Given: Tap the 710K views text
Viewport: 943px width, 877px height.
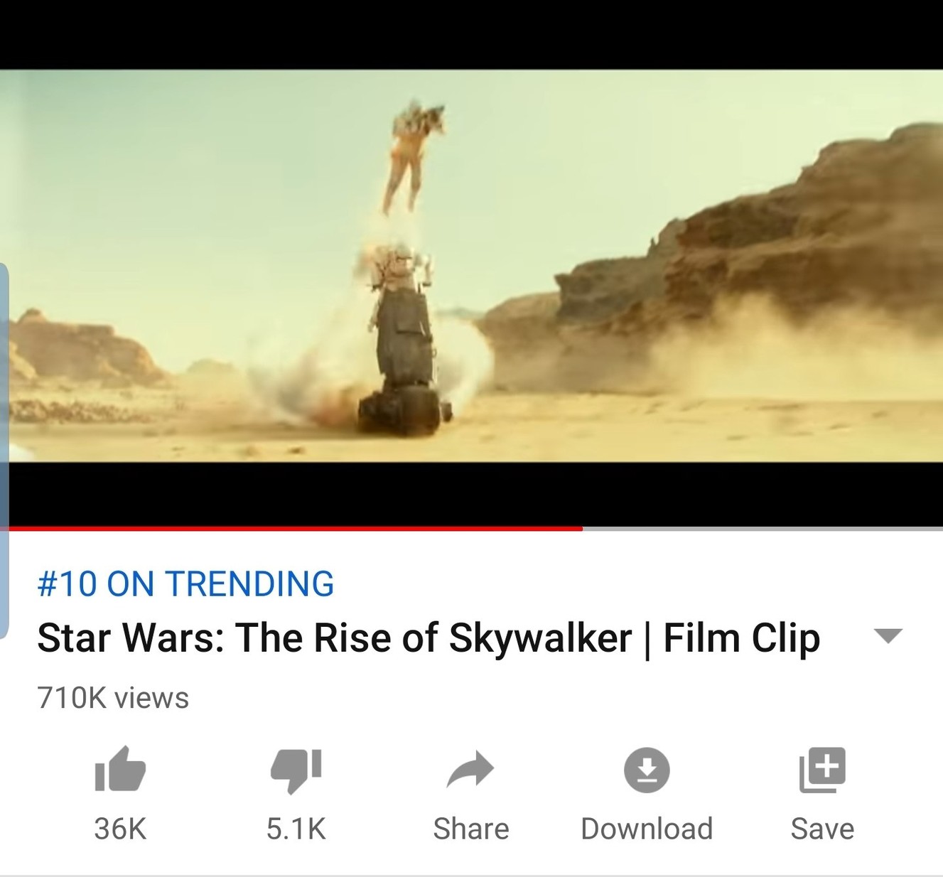Looking at the screenshot, I should 113,698.
